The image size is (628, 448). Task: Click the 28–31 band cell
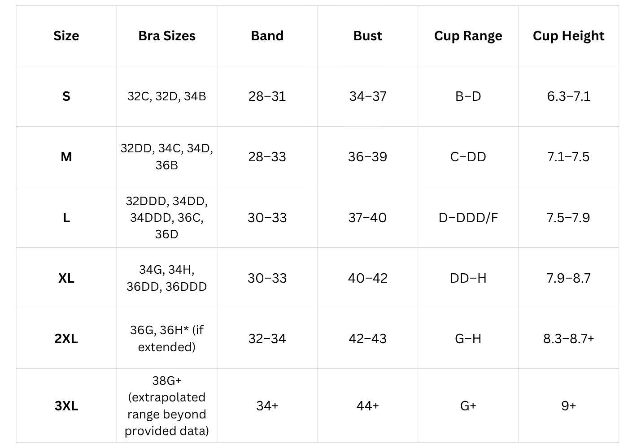pyautogui.click(x=267, y=96)
